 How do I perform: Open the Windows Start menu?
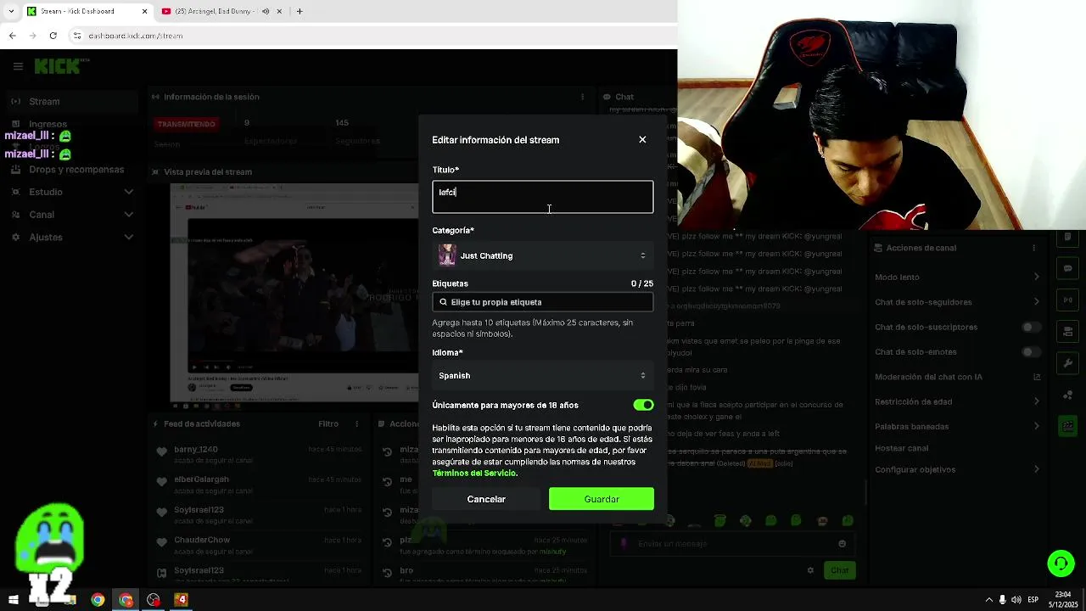14,600
